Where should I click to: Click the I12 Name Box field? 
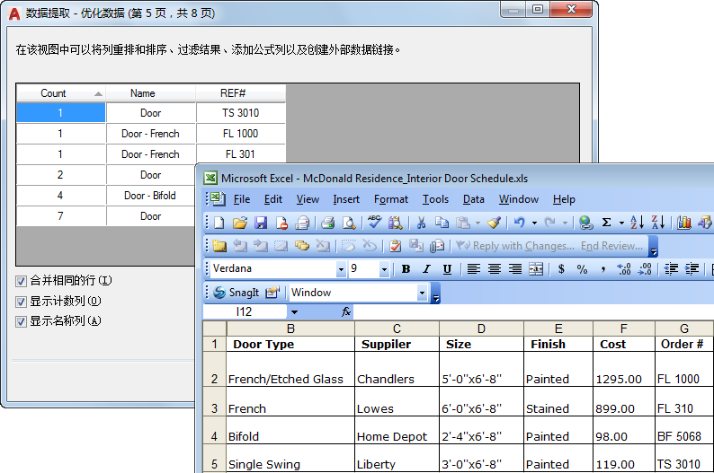[x=245, y=312]
